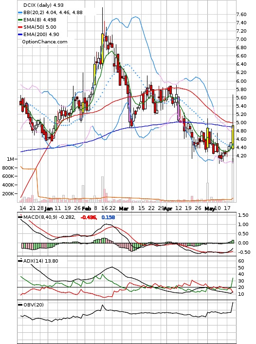Click the DCIX (daily) 4.93 title
Image resolution: width=256 pixels, height=344 pixels.
point(43,5)
